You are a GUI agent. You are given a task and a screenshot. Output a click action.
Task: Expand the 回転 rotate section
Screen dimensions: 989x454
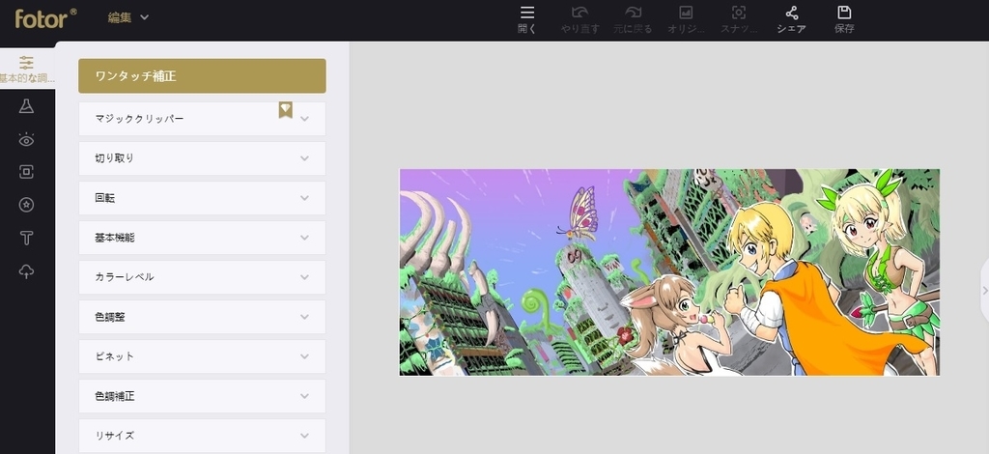click(x=202, y=198)
